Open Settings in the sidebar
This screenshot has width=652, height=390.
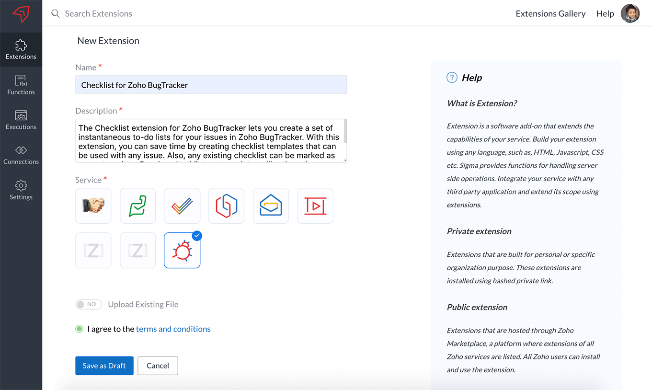pyautogui.click(x=21, y=190)
